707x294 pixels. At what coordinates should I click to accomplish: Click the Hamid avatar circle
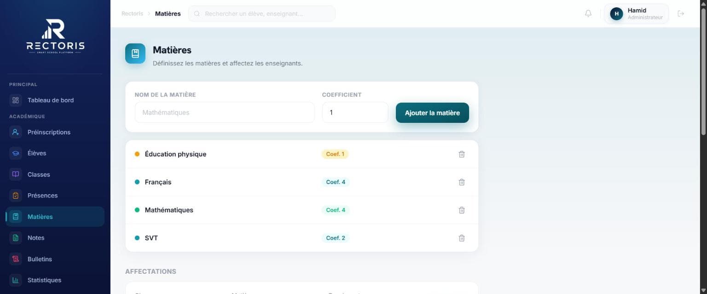616,14
